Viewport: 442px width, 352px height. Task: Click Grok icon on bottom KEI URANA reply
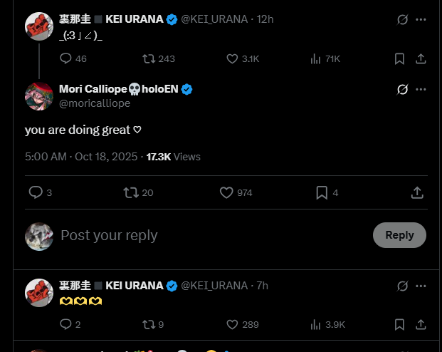point(402,286)
